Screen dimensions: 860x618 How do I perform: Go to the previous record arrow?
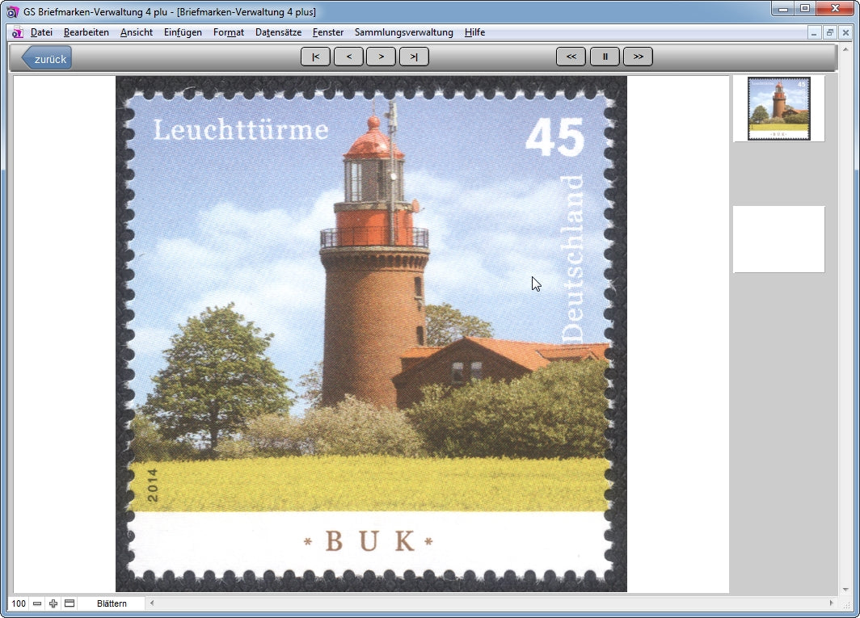point(348,57)
